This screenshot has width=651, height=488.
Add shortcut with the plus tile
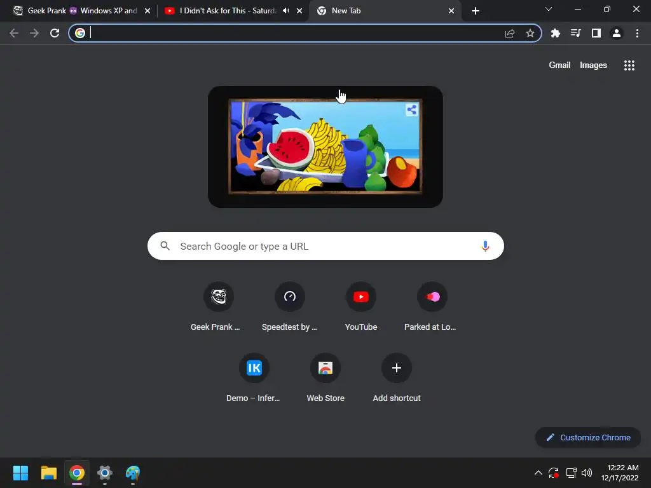pyautogui.click(x=397, y=378)
